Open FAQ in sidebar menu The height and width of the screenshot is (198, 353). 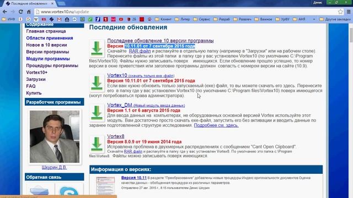pyautogui.click(x=31, y=86)
